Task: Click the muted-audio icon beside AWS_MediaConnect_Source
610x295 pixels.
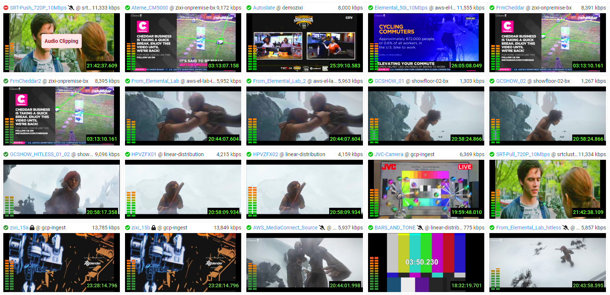Action: point(322,228)
